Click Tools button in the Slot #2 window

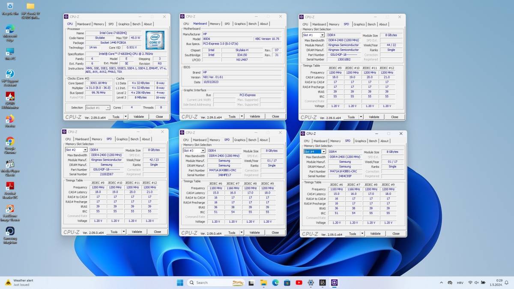(x=114, y=232)
